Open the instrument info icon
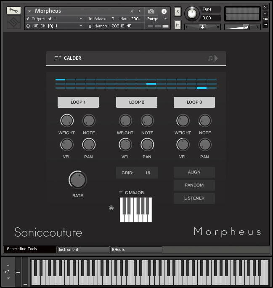 click(164, 11)
